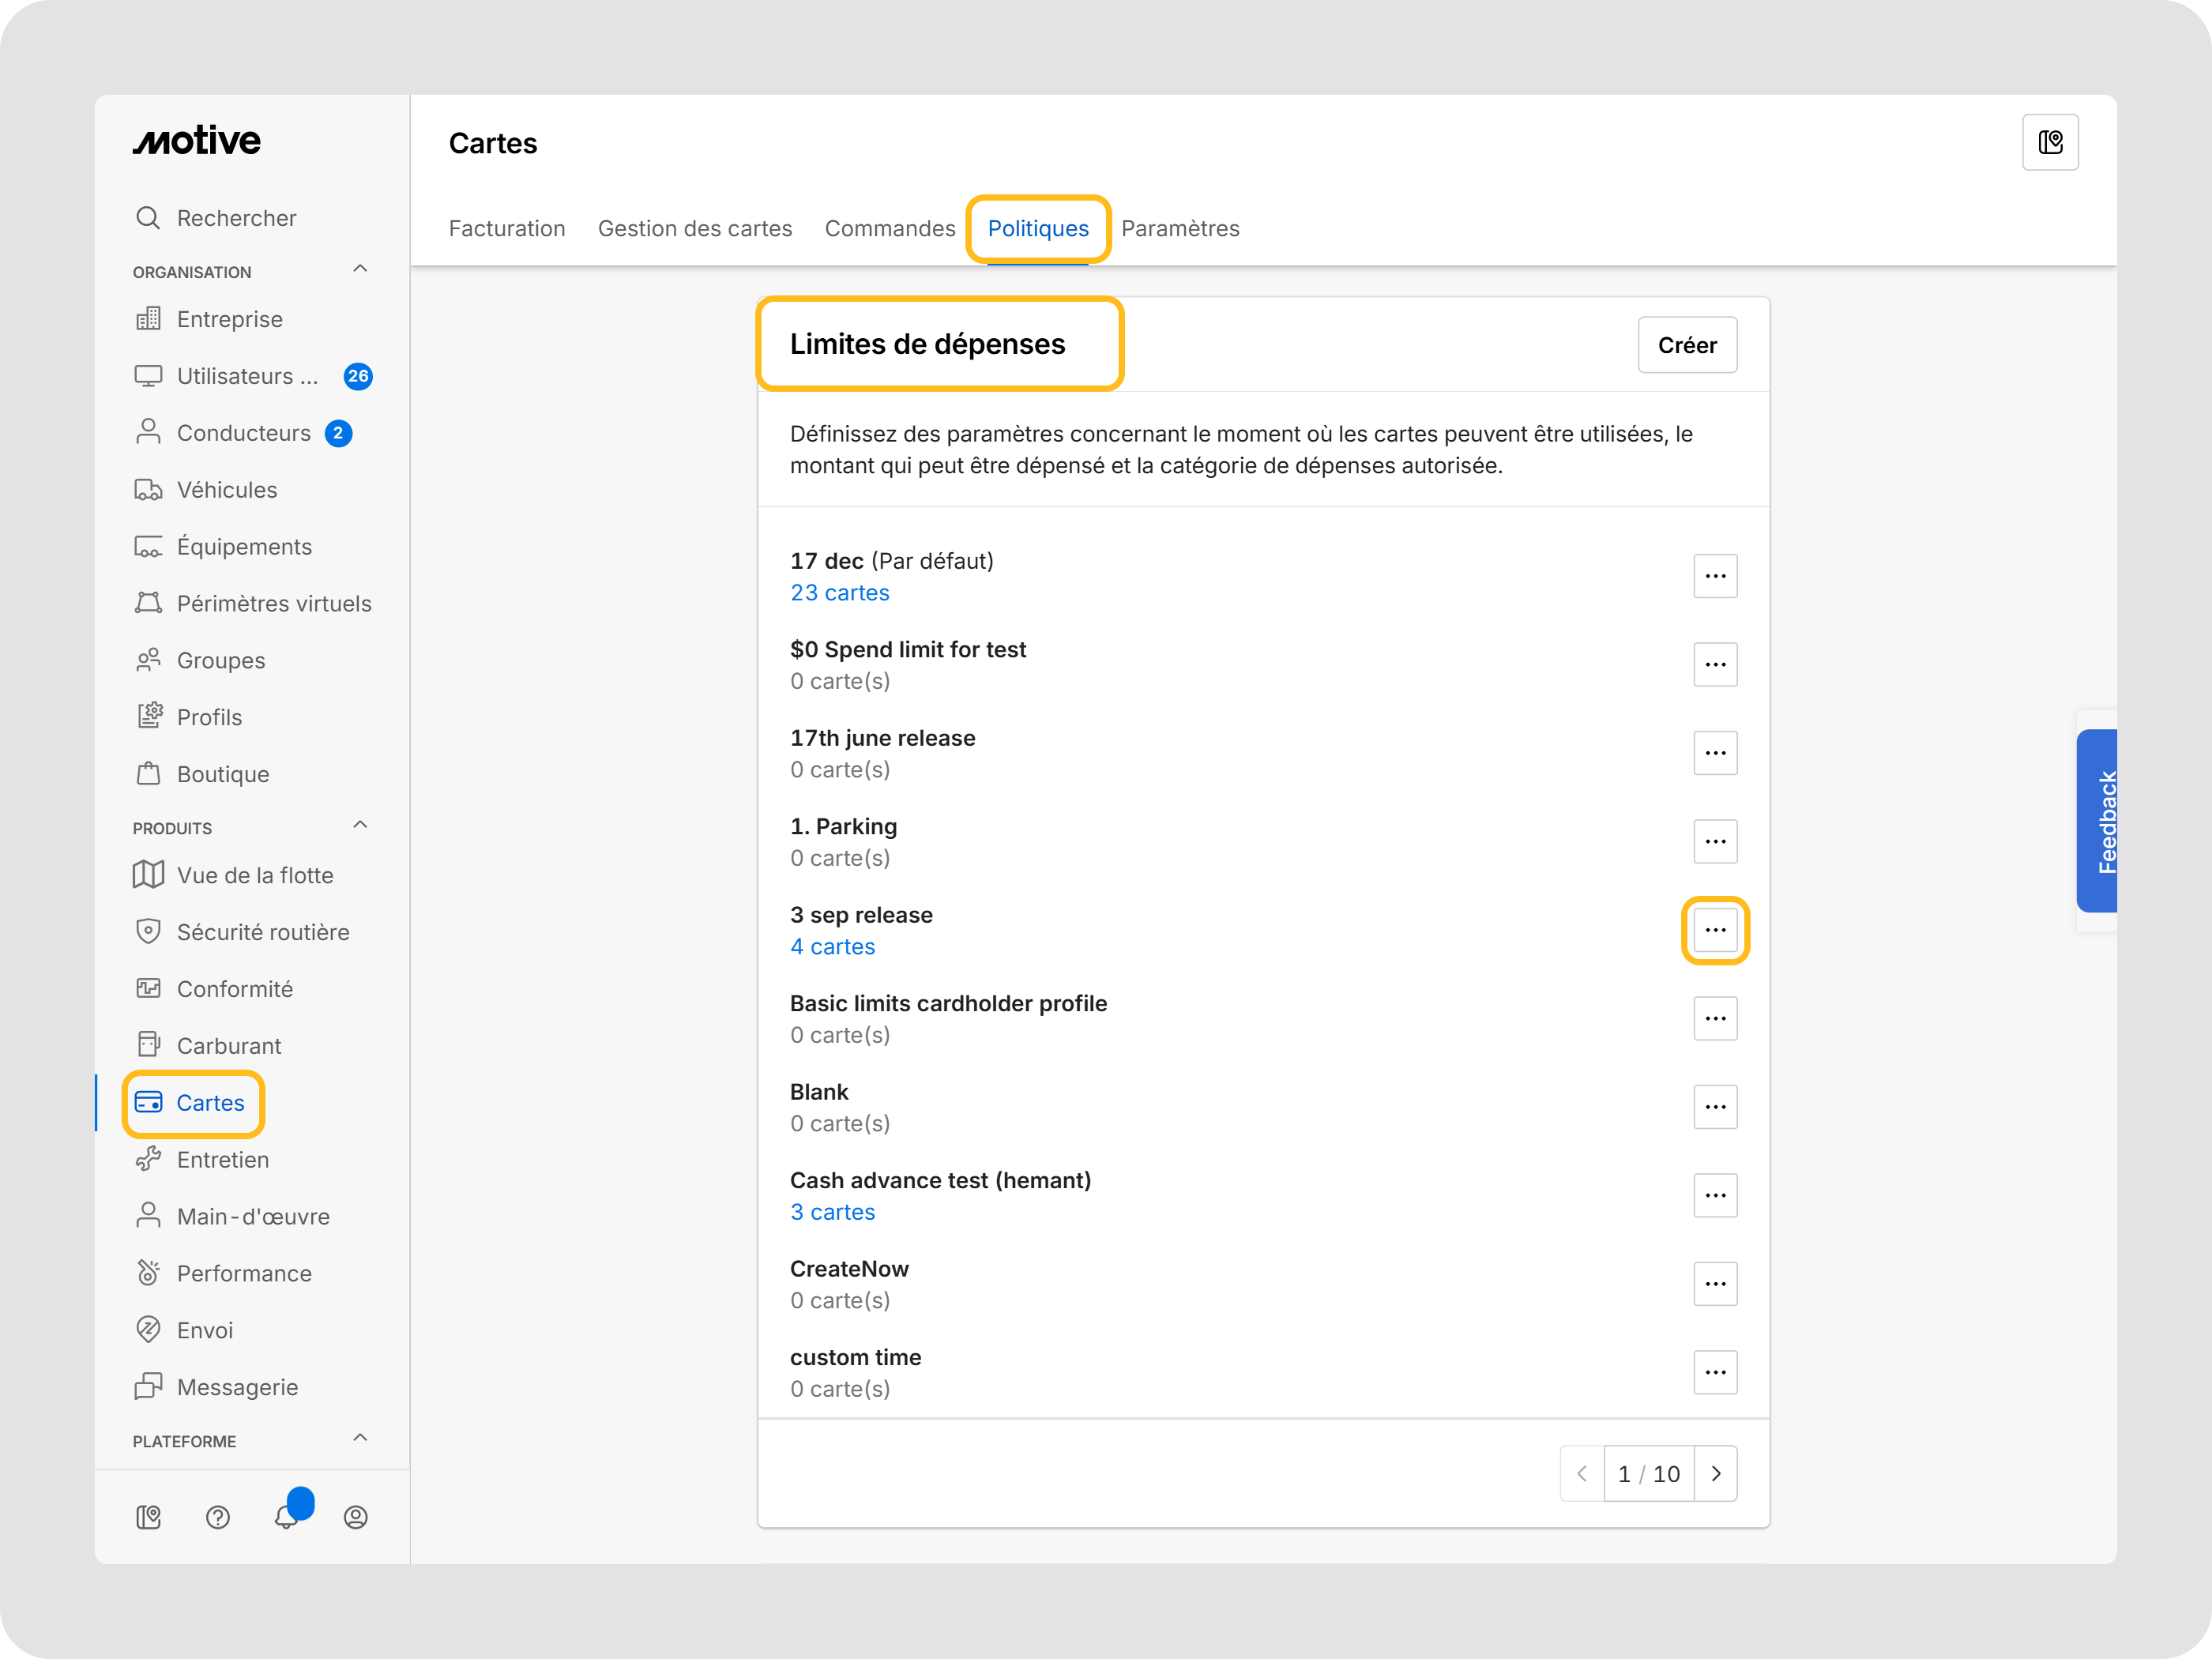Open options menu for Blank policy
This screenshot has height=1659, width=2212.
pos(1715,1107)
